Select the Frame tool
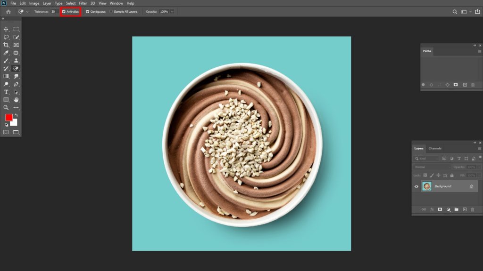The image size is (483, 271). pyautogui.click(x=16, y=45)
